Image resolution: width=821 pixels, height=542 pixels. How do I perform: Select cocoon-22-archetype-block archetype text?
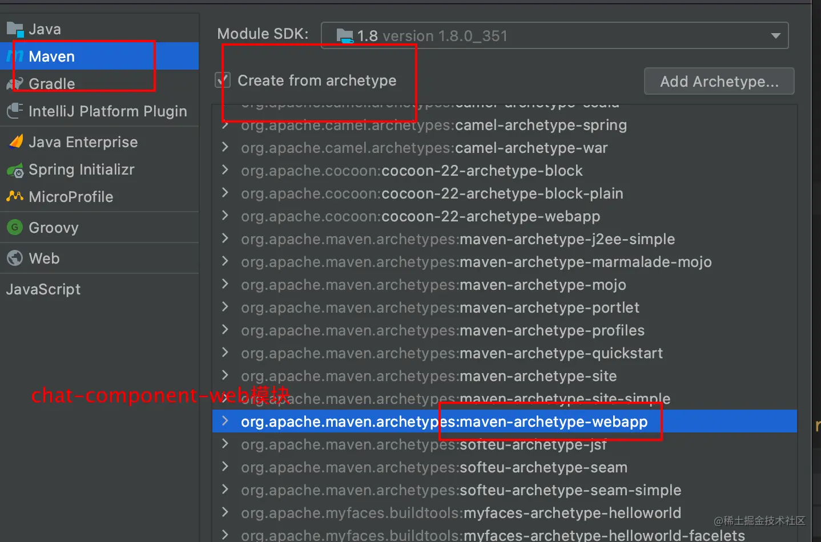tap(412, 171)
